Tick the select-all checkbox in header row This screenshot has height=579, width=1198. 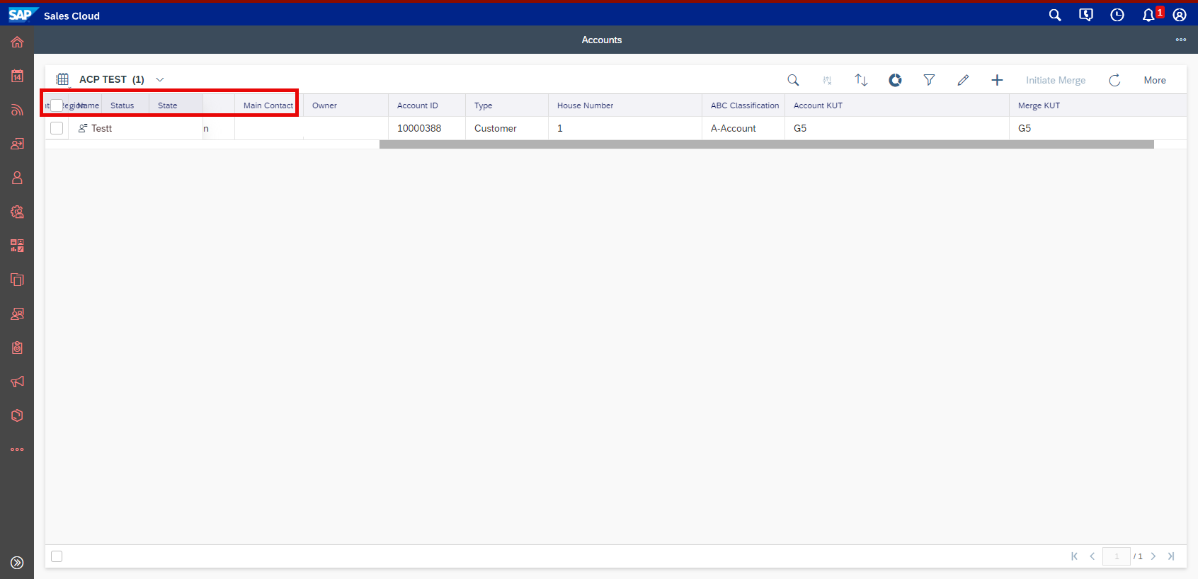coord(57,105)
